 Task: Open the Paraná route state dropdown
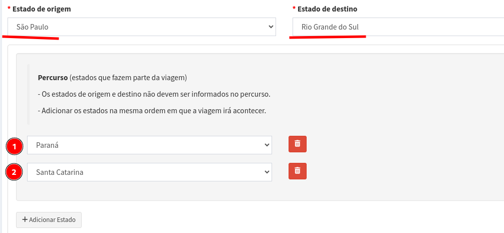(x=149, y=145)
